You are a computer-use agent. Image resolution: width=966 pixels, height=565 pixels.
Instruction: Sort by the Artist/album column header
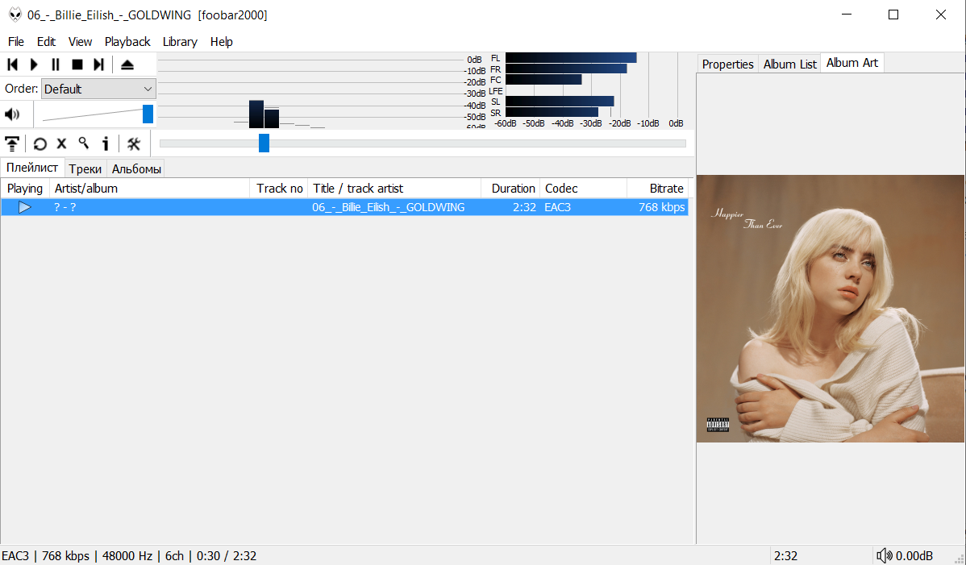tap(150, 189)
